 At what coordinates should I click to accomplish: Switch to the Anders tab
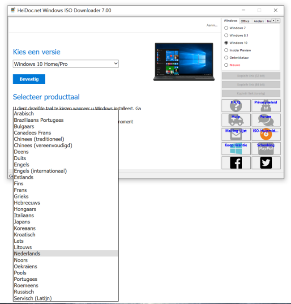(x=259, y=21)
